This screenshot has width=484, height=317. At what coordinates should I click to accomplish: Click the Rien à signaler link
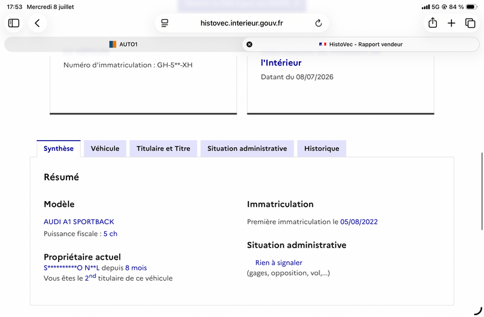click(279, 263)
